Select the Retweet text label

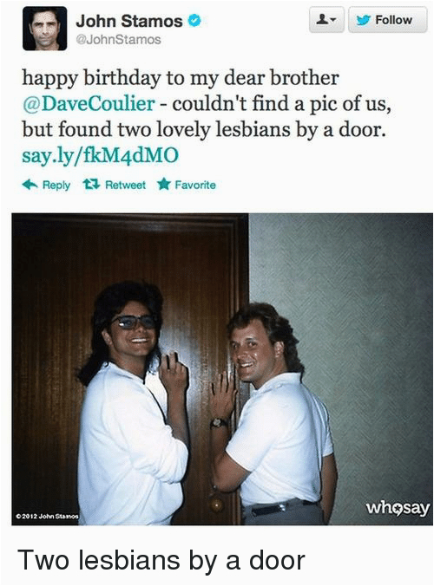click(125, 185)
